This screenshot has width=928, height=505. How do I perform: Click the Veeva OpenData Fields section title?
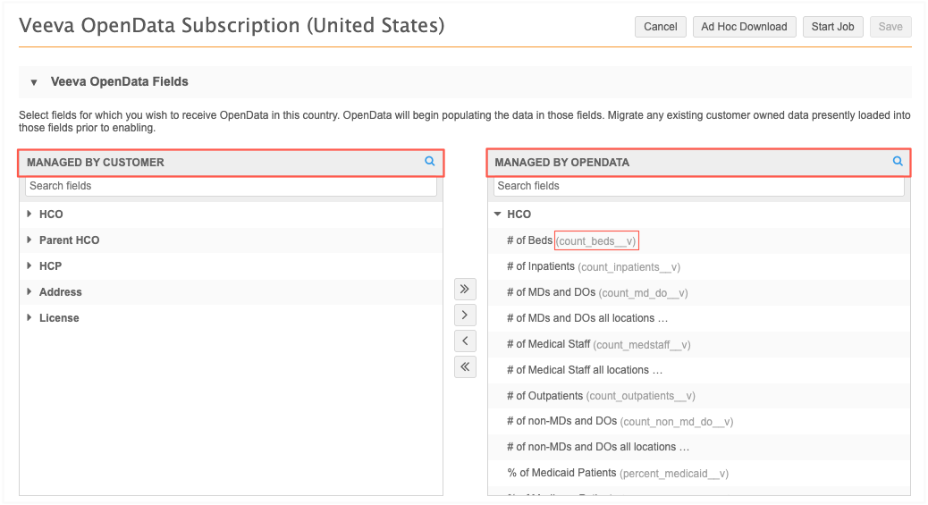[x=120, y=81]
